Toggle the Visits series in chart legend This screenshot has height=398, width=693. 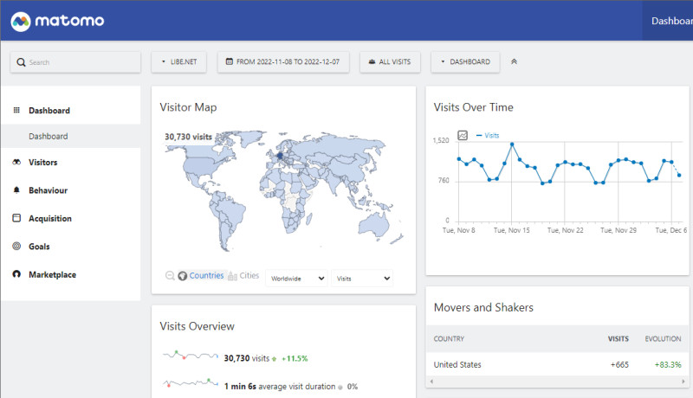[x=488, y=136]
